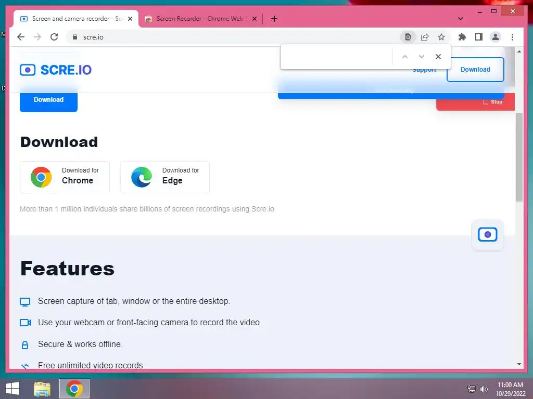This screenshot has height=399, width=533.
Task: Expand the tab search dropdown arrow
Action: pyautogui.click(x=460, y=19)
